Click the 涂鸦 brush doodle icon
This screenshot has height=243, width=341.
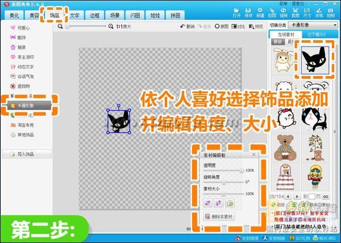(319, 13)
